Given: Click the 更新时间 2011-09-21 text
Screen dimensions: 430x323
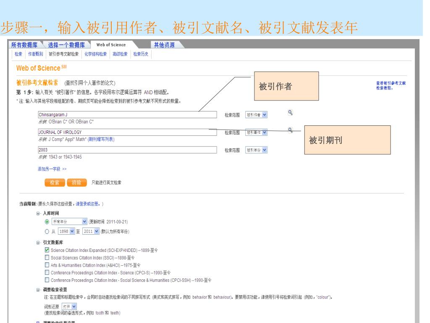Looking at the screenshot, I should click(x=108, y=222).
